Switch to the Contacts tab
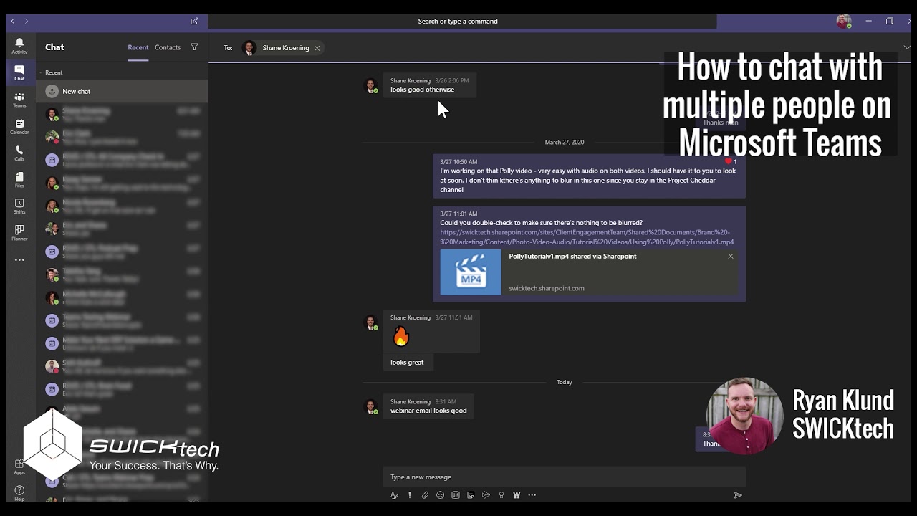917x516 pixels. point(168,47)
